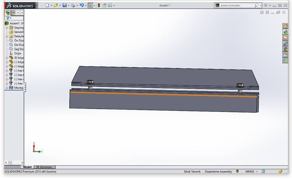Switch to the 3B Görünüm tab
This screenshot has height=179, width=292.
click(x=44, y=167)
